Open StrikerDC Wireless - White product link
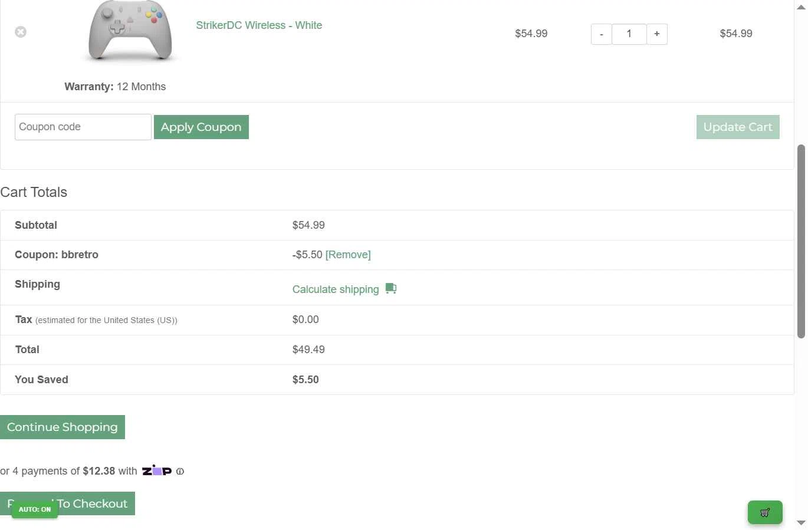The width and height of the screenshot is (808, 530). 259,25
